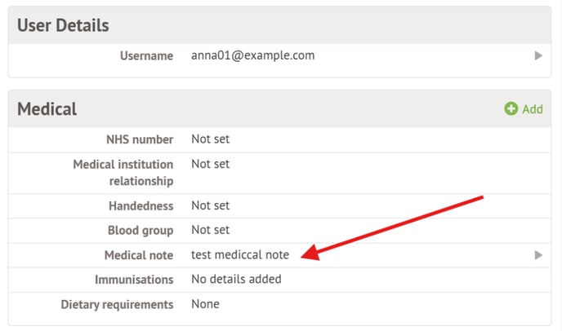The width and height of the screenshot is (562, 331).
Task: Click the Immunisations field label
Action: pos(134,280)
